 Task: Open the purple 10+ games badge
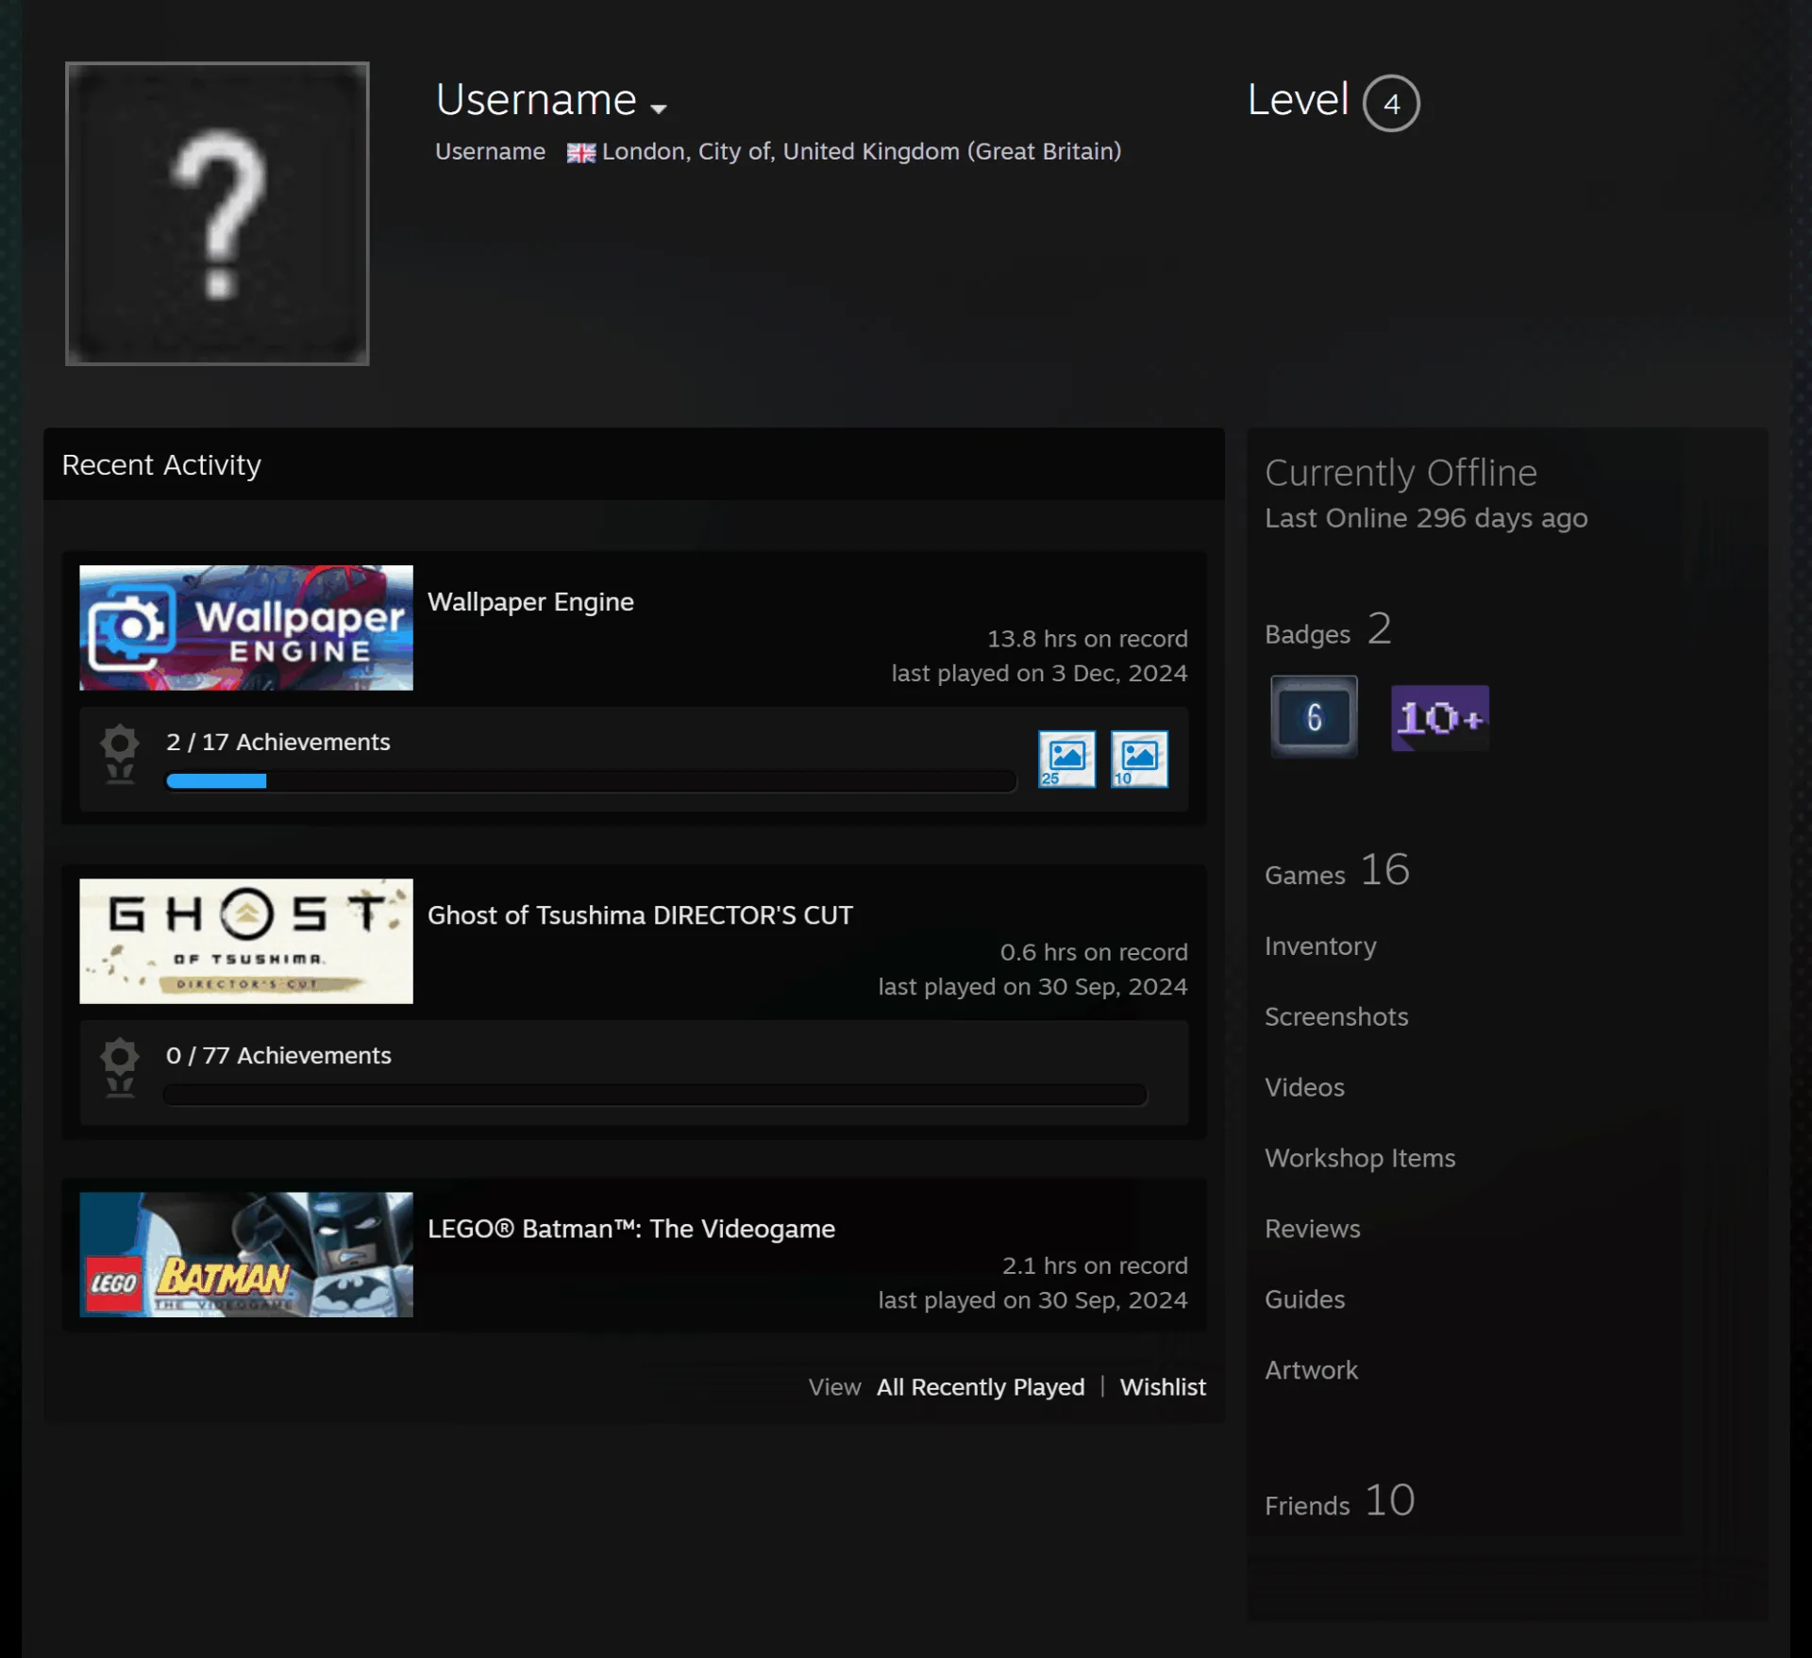(x=1440, y=718)
